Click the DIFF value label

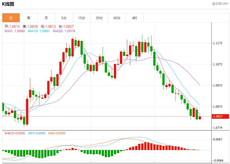point(37,133)
